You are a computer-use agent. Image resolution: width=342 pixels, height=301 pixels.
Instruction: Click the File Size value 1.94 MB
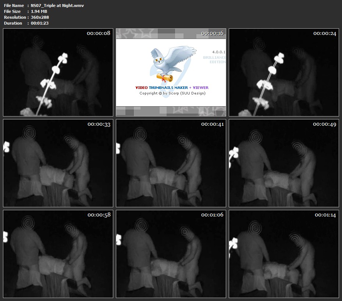tap(39, 11)
